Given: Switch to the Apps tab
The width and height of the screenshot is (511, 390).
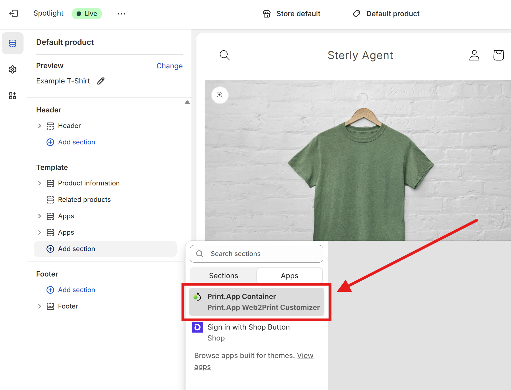Looking at the screenshot, I should 289,275.
